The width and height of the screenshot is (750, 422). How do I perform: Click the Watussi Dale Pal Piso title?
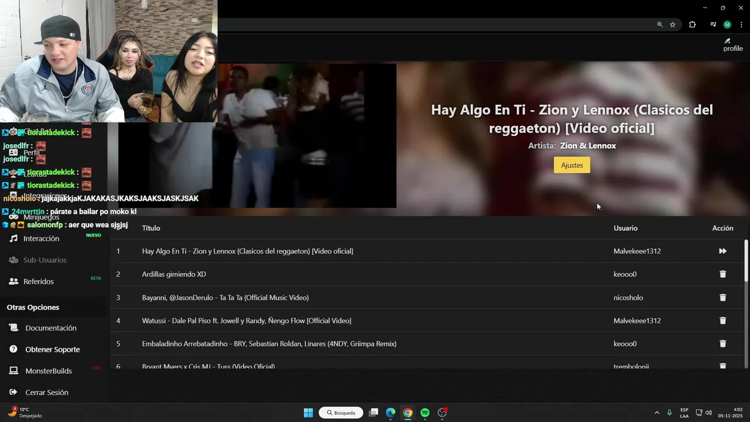click(x=247, y=321)
